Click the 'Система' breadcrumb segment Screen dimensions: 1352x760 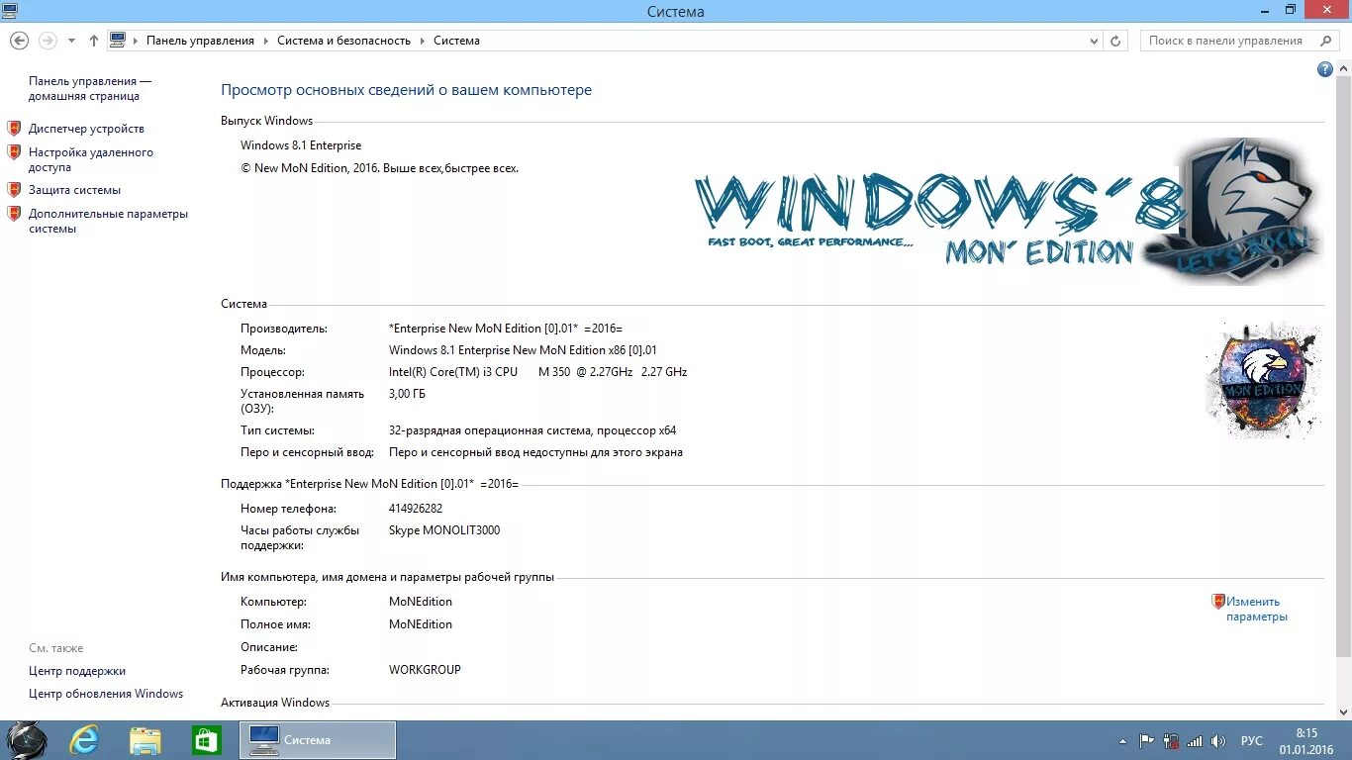click(456, 41)
